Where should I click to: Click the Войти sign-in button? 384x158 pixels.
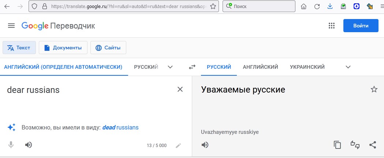361,26
